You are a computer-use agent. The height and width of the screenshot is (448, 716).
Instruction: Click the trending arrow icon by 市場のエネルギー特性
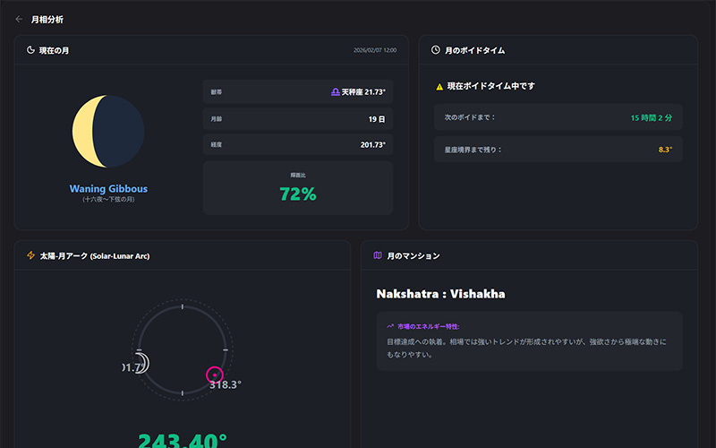tap(390, 326)
